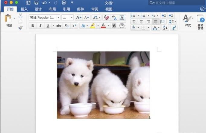Increase font size with grow icon
The width and height of the screenshot is (206, 133).
79,18
